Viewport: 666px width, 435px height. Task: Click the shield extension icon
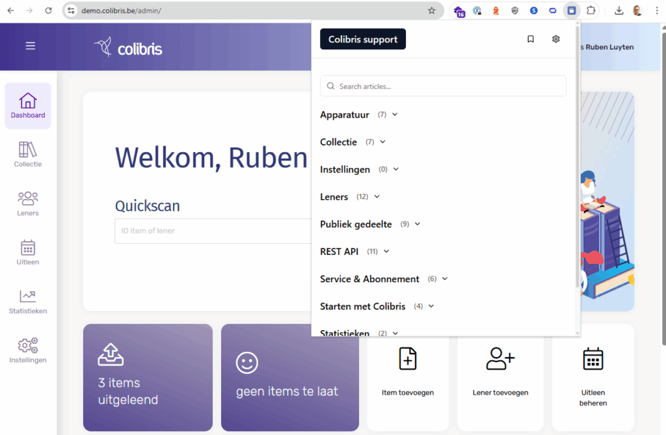click(515, 10)
